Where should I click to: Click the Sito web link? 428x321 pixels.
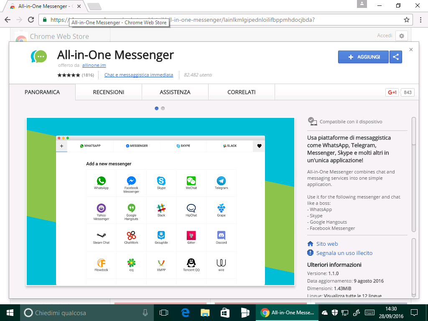coord(327,244)
